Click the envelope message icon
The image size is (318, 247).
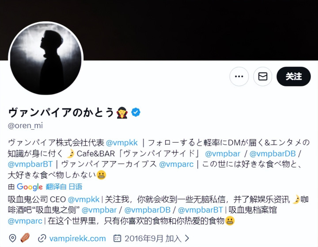(263, 77)
